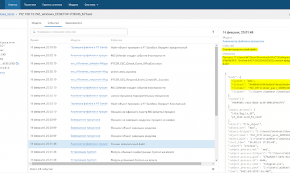Screen dimensions: 290x173
Task: Select "Процесс из офисного пакета MS" event
Action: click(143, 112)
